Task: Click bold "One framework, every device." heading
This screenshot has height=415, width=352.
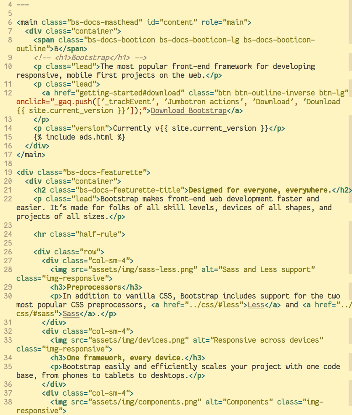Action: click(x=125, y=358)
